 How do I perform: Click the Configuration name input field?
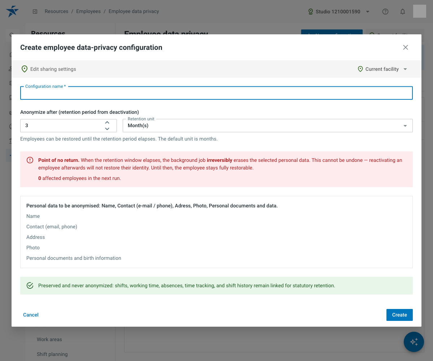click(216, 93)
